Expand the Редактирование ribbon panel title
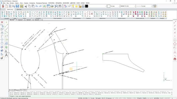 58,18
